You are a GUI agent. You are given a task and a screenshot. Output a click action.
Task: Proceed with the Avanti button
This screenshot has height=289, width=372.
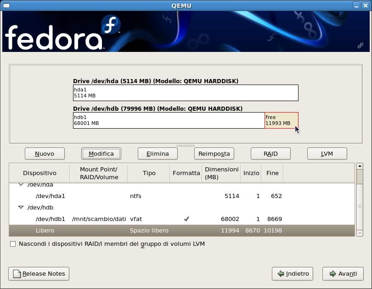343,274
